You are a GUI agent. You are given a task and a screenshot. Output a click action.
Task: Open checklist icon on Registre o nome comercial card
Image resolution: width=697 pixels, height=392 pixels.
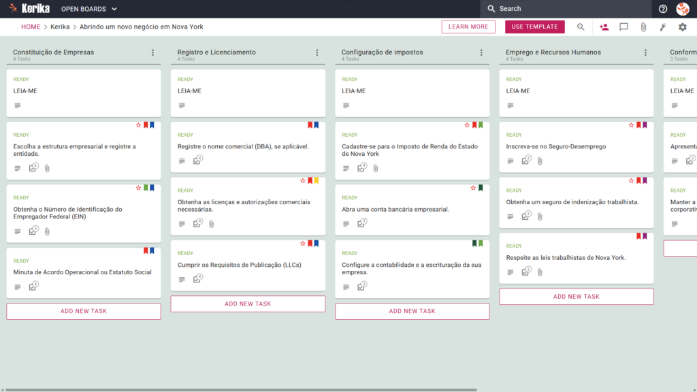click(197, 160)
